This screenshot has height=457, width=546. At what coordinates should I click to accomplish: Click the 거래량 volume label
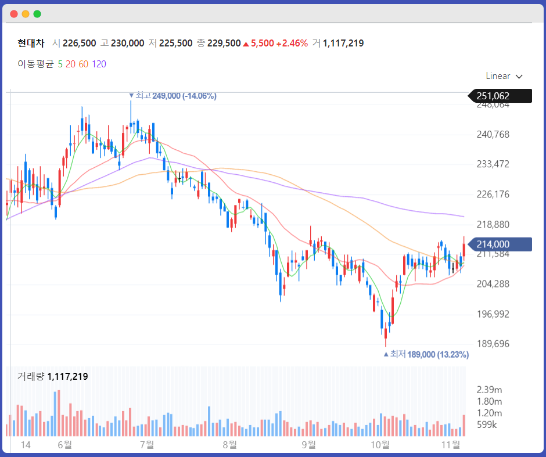(31, 376)
